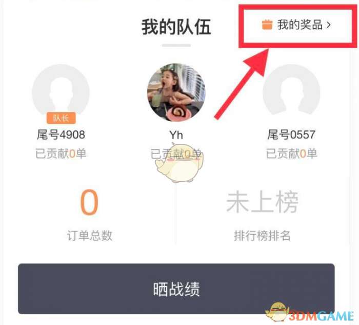Select the 我的队伍 heading tab
The image size is (359, 325).
[x=176, y=27]
